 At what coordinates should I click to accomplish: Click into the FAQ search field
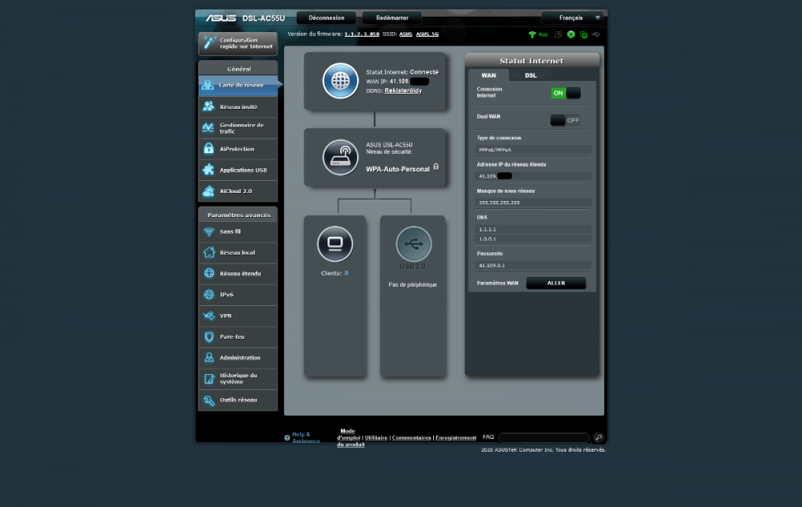point(543,438)
